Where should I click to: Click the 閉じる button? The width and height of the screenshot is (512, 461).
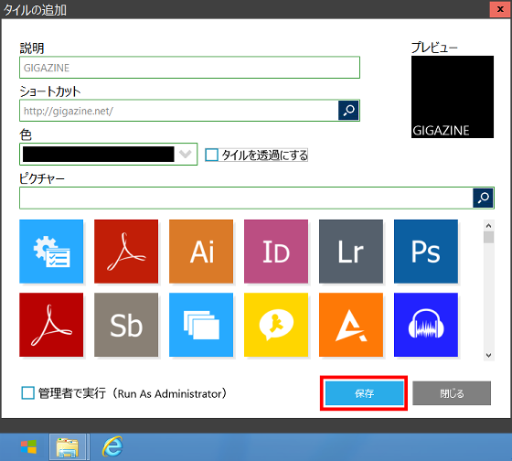click(x=452, y=393)
